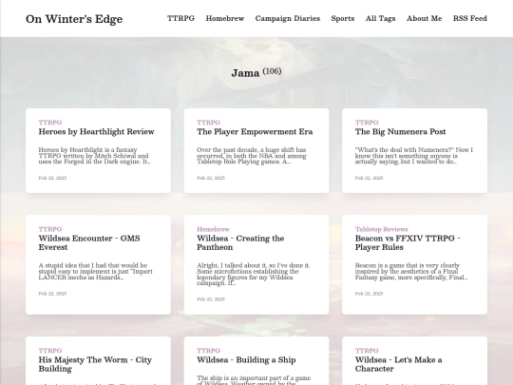Image resolution: width=513 pixels, height=385 pixels.
Task: Click excerpt starting 'Over the past decade'
Action: coord(252,156)
